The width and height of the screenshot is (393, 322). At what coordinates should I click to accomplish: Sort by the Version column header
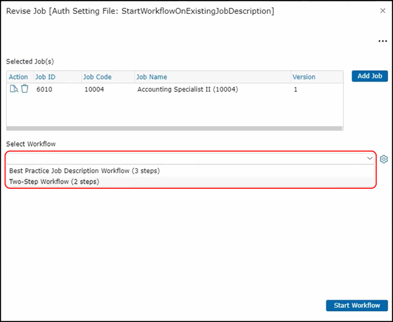coord(304,77)
